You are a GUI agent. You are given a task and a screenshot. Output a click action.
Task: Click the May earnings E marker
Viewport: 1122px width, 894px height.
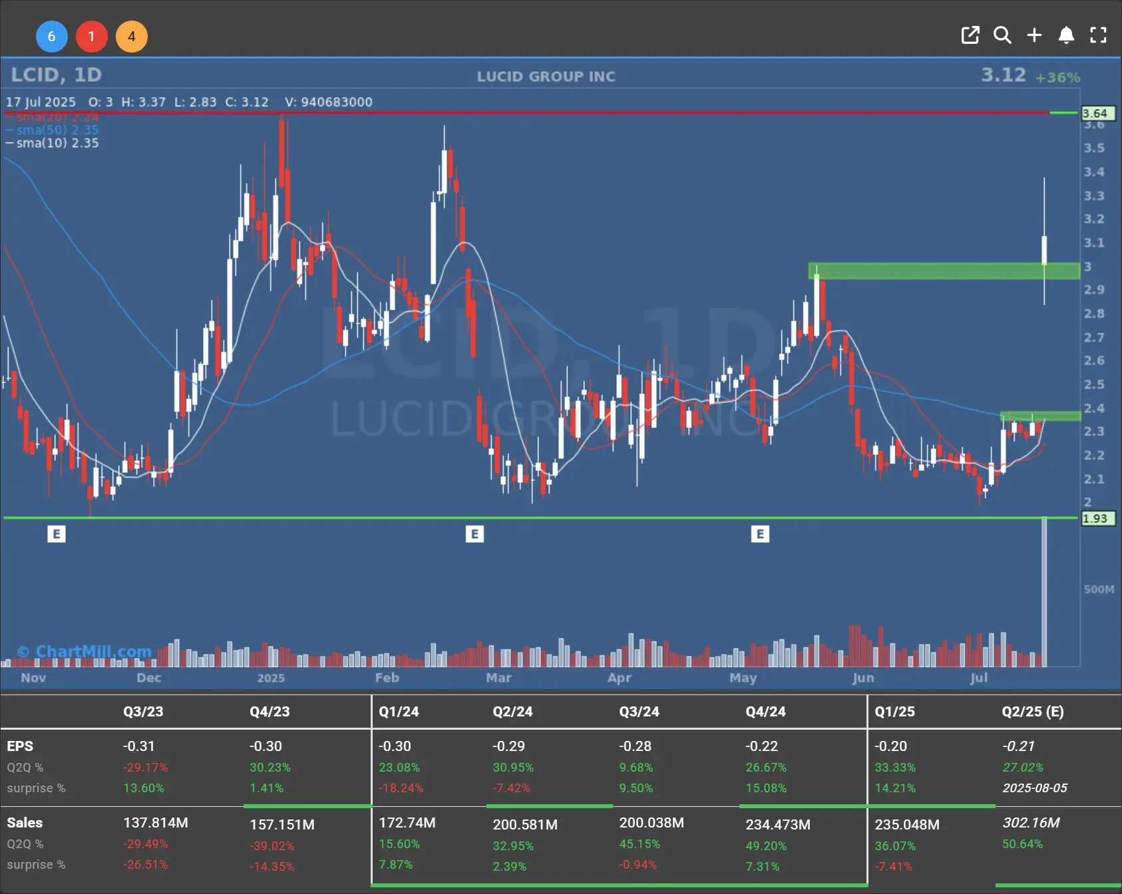click(x=760, y=533)
